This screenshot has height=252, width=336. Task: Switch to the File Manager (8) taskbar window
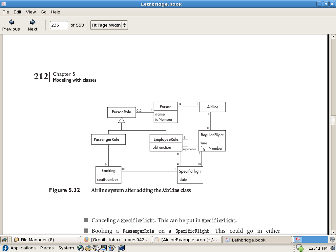46,240
